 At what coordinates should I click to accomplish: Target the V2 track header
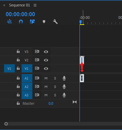click(27, 60)
